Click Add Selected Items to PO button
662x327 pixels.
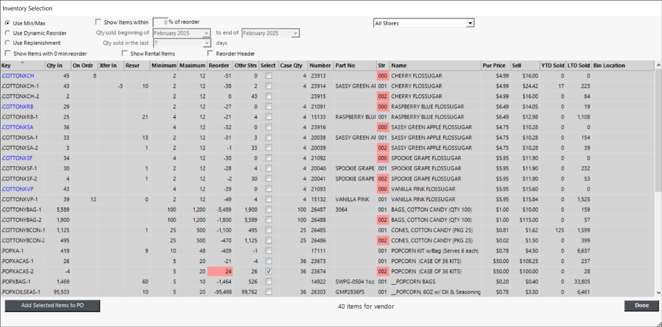click(x=52, y=306)
